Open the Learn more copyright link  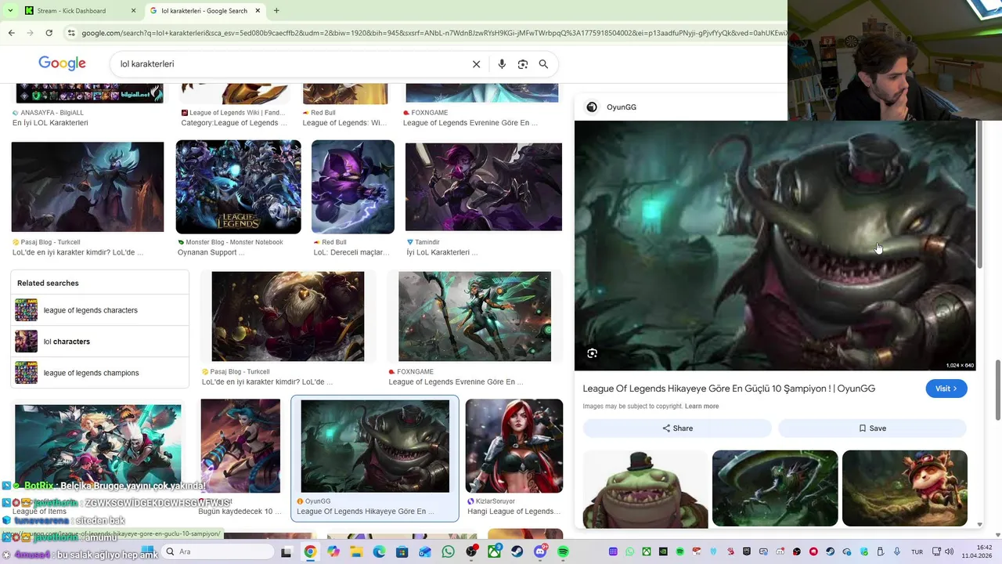pyautogui.click(x=701, y=407)
